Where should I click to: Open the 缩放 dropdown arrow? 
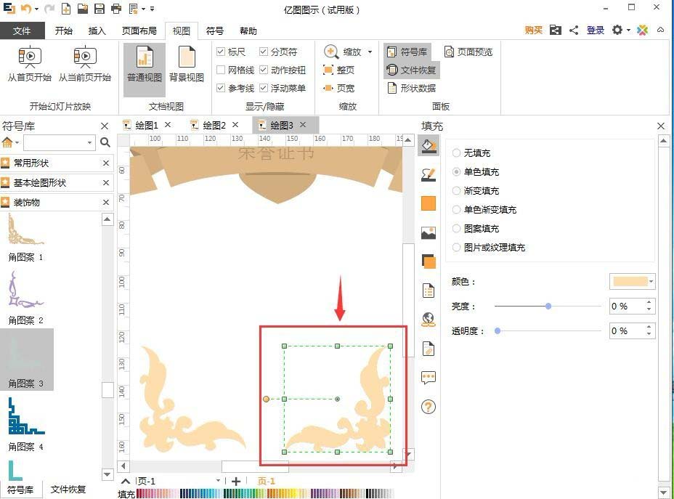[x=369, y=52]
